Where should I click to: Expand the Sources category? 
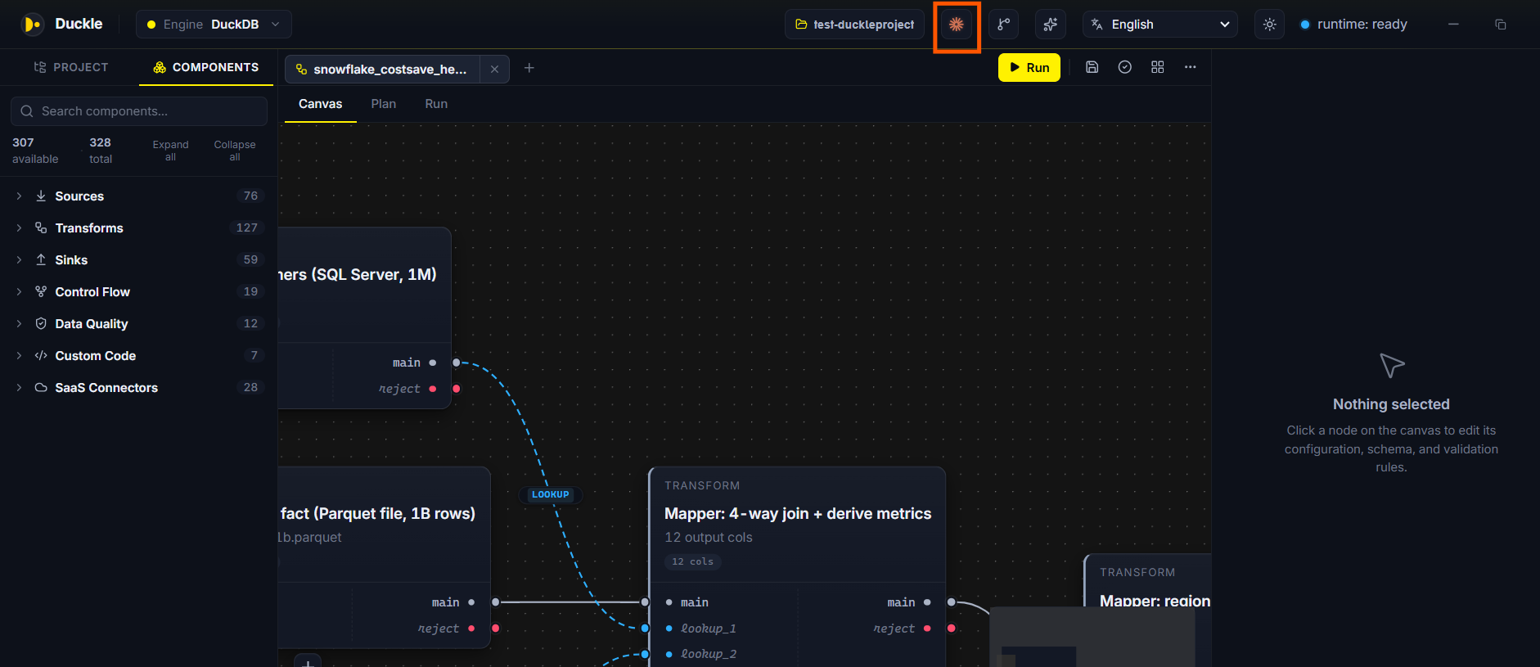point(138,196)
